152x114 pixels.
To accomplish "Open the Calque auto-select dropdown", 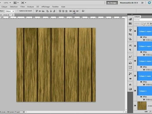I will tap(9, 11).
